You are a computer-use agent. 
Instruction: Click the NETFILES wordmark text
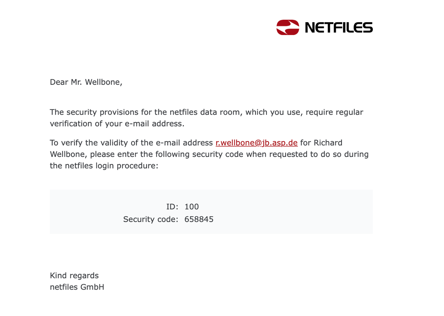coord(338,27)
